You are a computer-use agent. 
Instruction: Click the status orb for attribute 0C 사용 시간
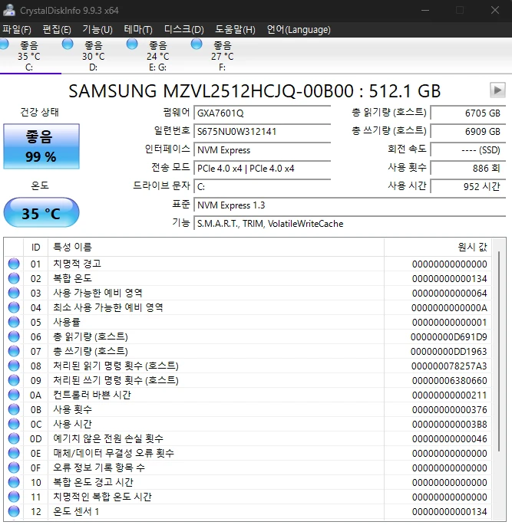[14, 424]
